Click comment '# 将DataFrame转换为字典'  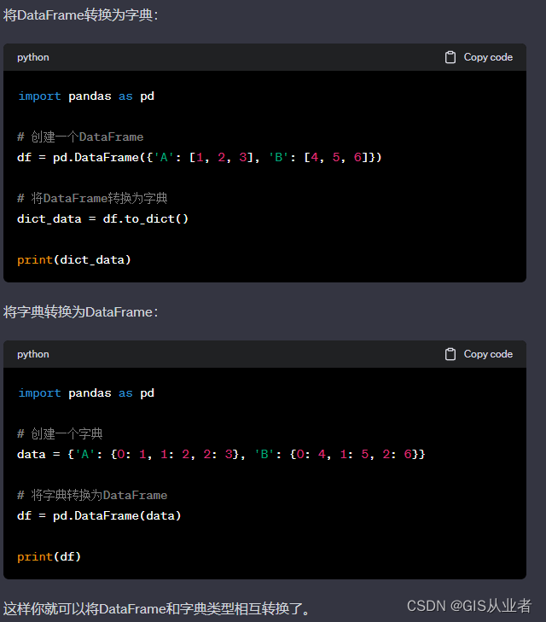[x=92, y=198]
